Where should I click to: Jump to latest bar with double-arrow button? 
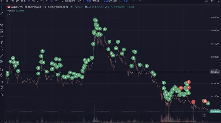[204, 116]
